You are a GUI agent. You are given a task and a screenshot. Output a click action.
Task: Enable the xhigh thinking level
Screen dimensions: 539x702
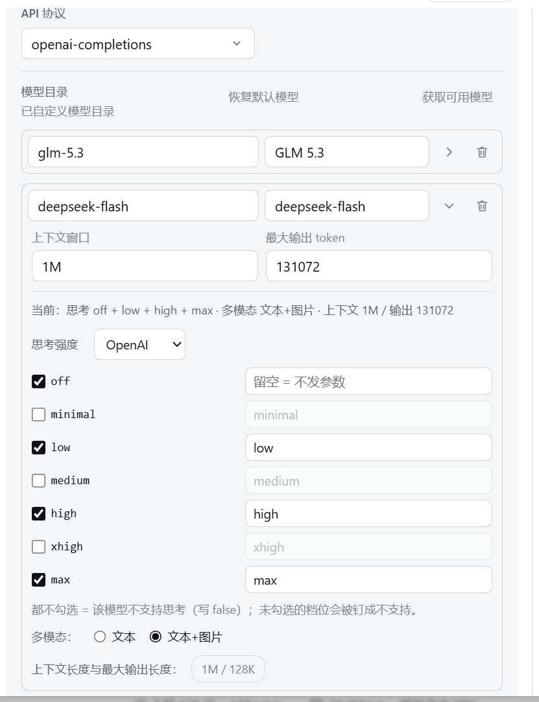(38, 546)
